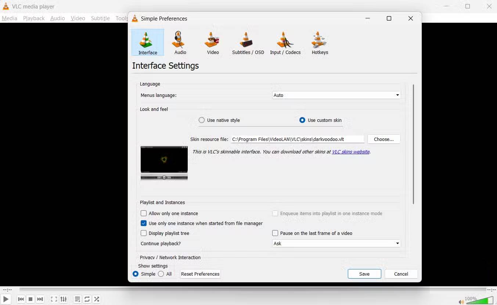This screenshot has height=305, width=497.
Task: Open the Video preferences section
Action: tap(213, 42)
